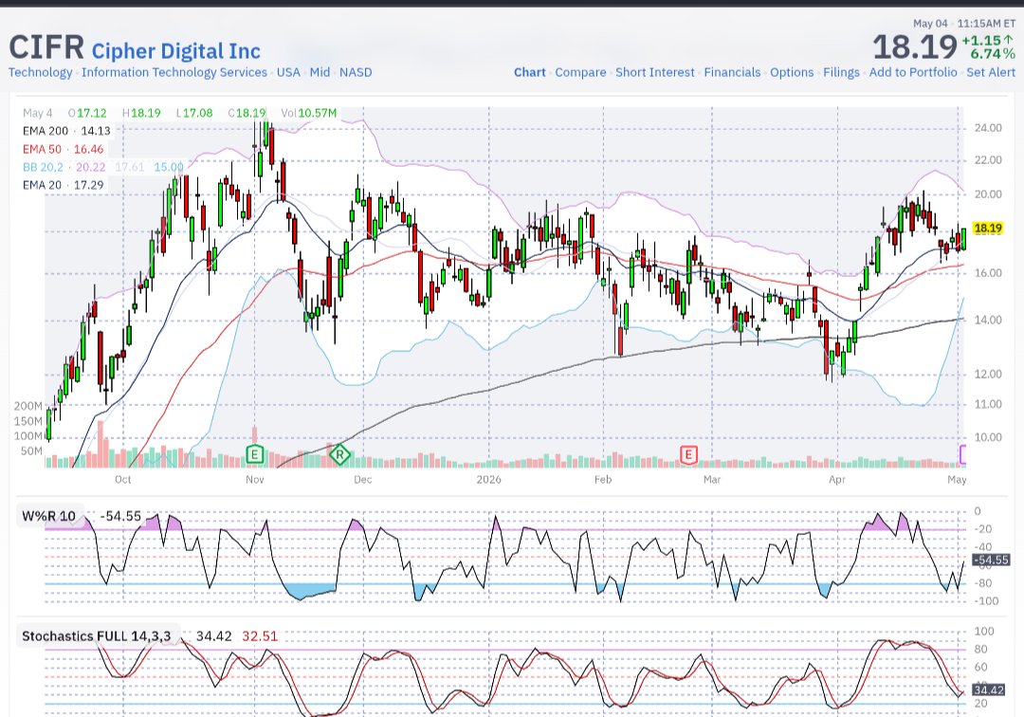
Task: Click the Cipher Digital Inc company name
Action: tap(176, 51)
